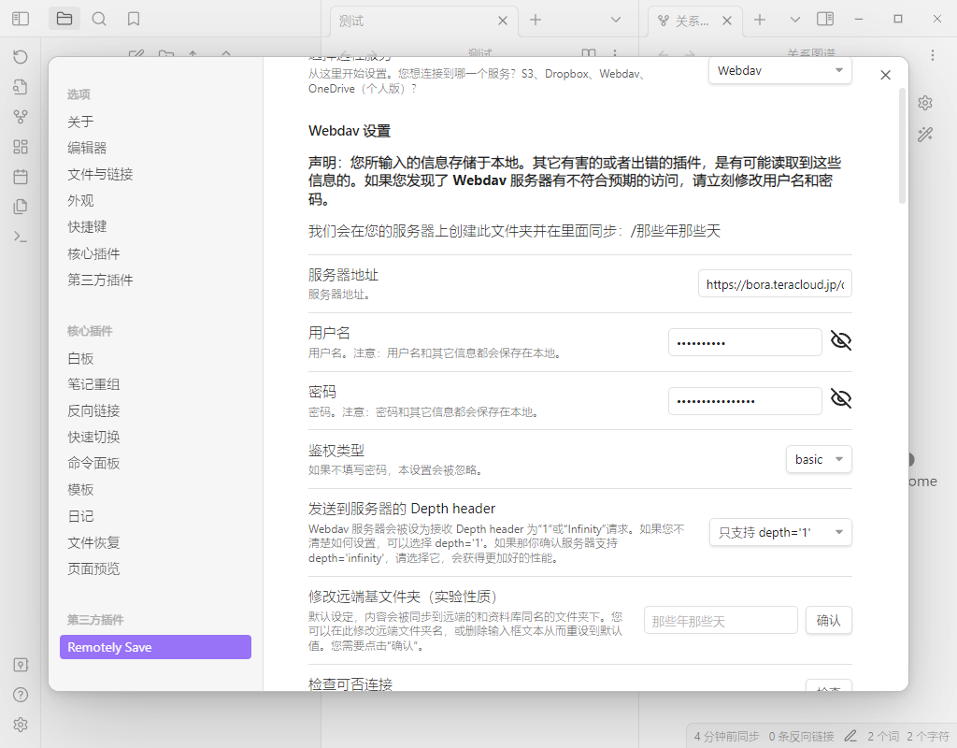
Task: Click the password input field
Action: pos(745,401)
